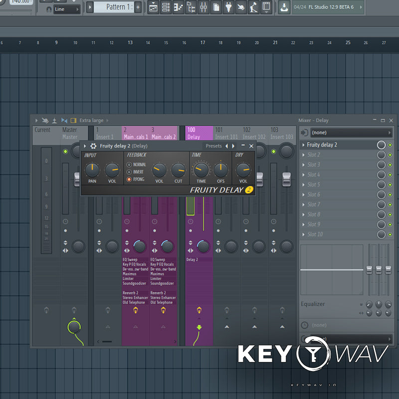399x399 pixels.
Task: Select the INVERT feedback mode
Action: (x=129, y=172)
